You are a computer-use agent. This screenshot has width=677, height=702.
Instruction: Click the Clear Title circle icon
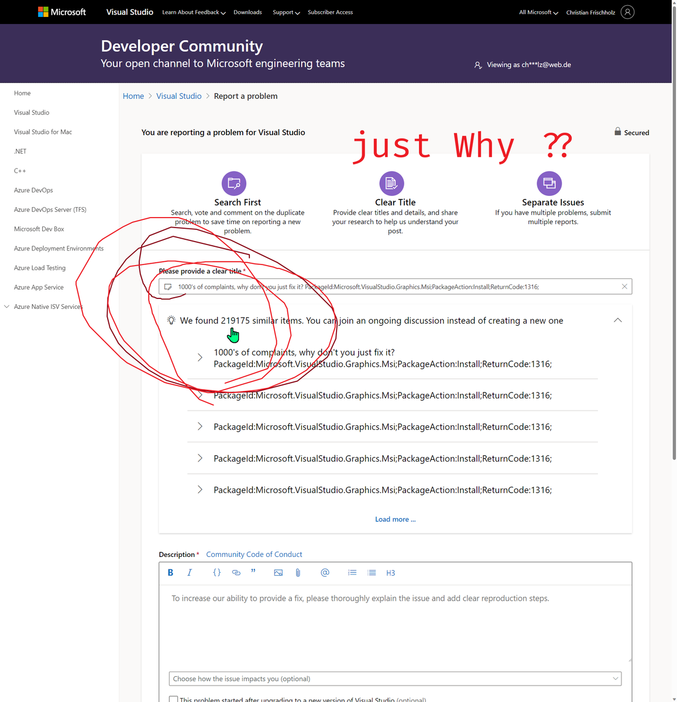coord(392,183)
